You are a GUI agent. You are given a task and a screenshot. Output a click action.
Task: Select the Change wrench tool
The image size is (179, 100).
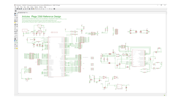tap(17, 21)
